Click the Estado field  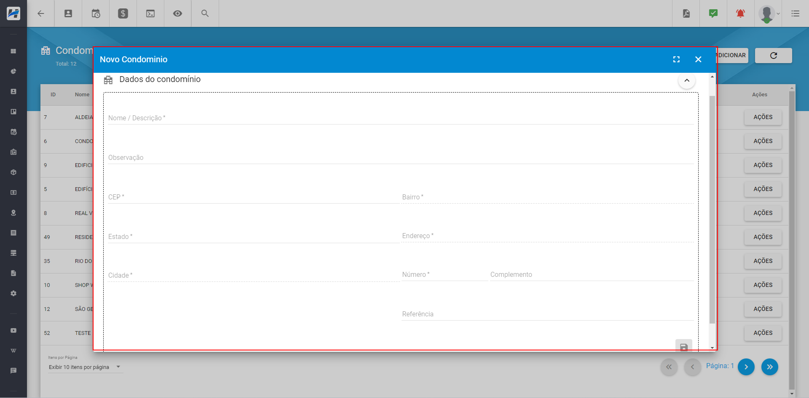254,236
